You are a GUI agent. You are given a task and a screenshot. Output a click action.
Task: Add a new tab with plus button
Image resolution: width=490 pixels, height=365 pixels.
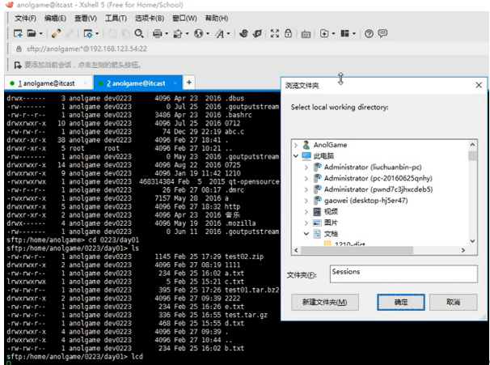coord(189,83)
